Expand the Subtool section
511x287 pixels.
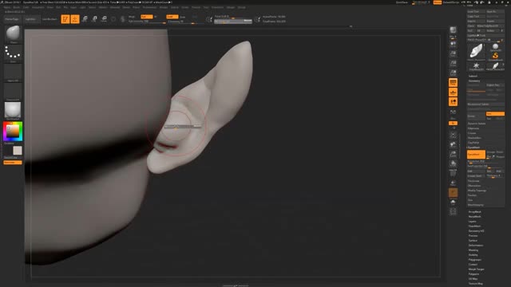pos(473,77)
